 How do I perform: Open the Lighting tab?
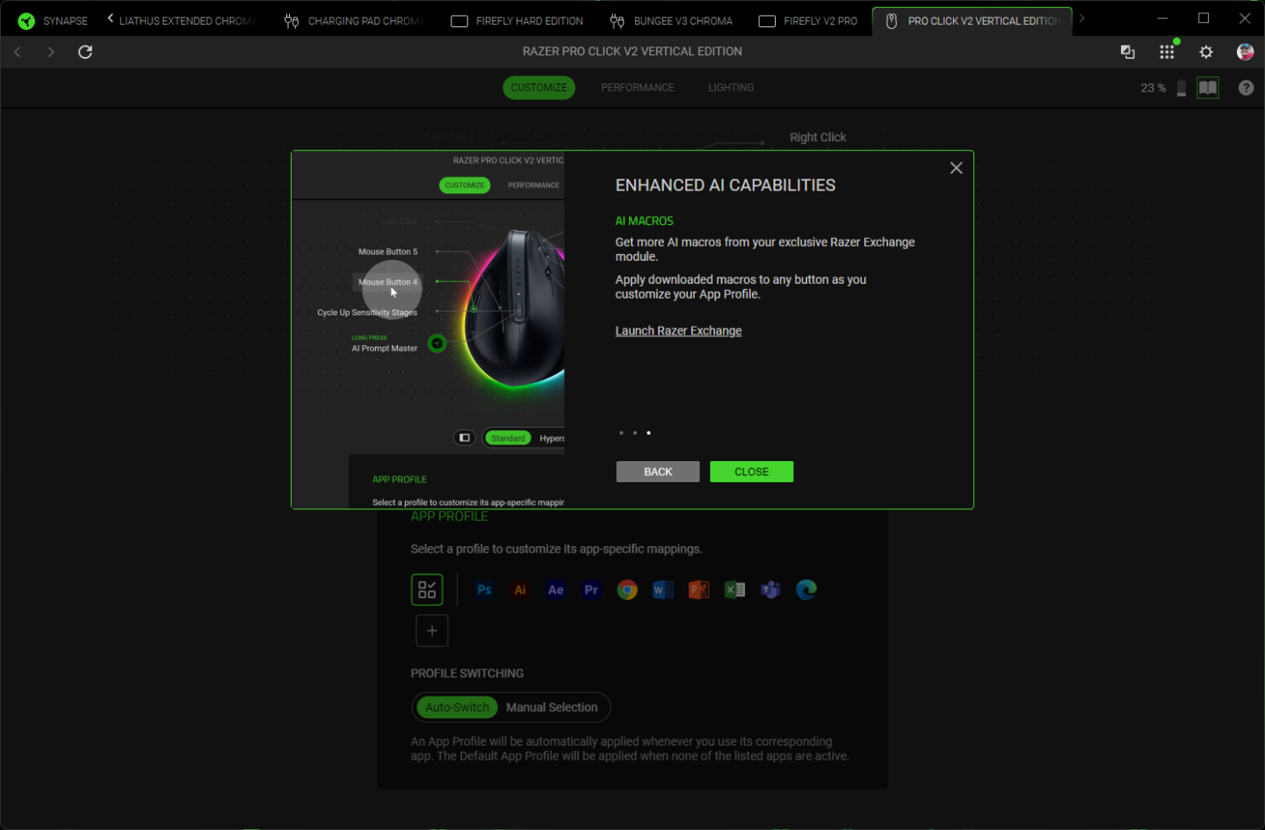731,88
